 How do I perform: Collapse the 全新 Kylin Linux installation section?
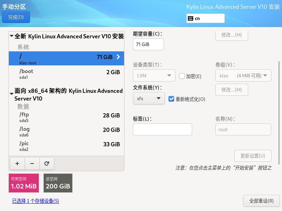12,36
